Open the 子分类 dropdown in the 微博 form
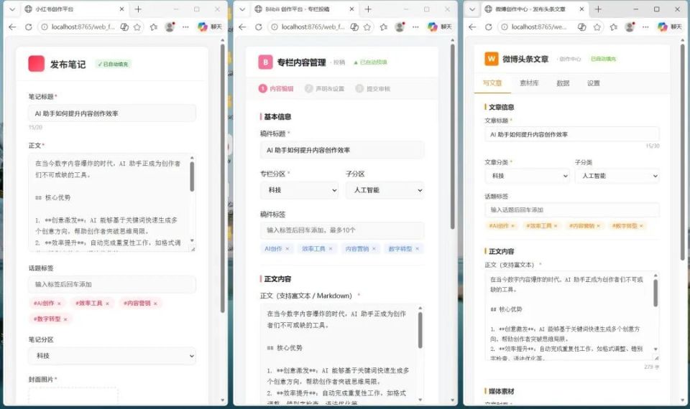Screen dimensions: 690x409 (x=617, y=176)
